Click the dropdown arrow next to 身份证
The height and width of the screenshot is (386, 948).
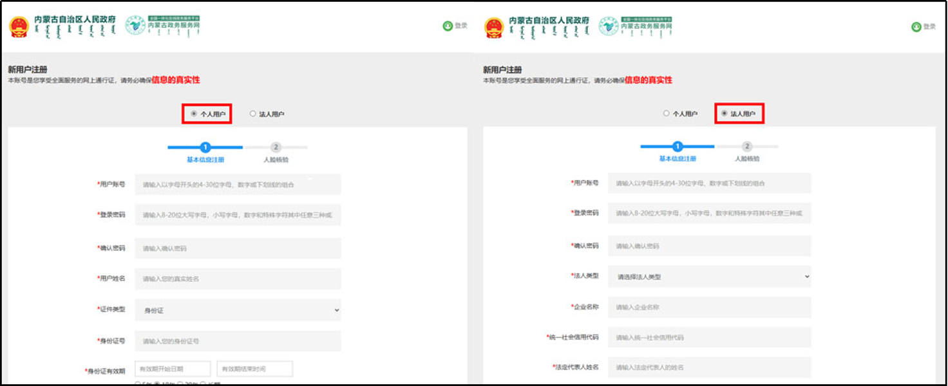[x=336, y=309]
